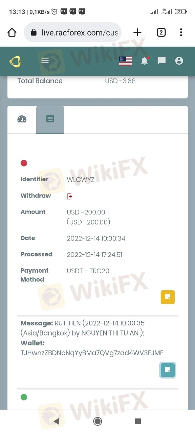
Task: Open the tab switcher showing 2 tabs
Action: 161,32
